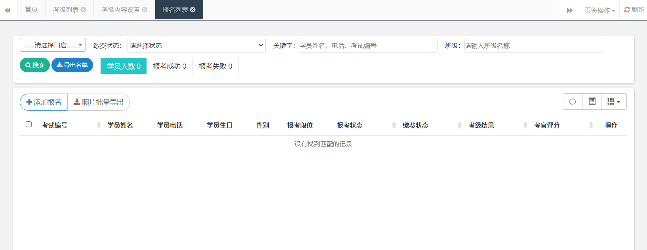This screenshot has height=250, width=647.
Task: Open the 请选择门店 store dropdown
Action: pyautogui.click(x=53, y=45)
